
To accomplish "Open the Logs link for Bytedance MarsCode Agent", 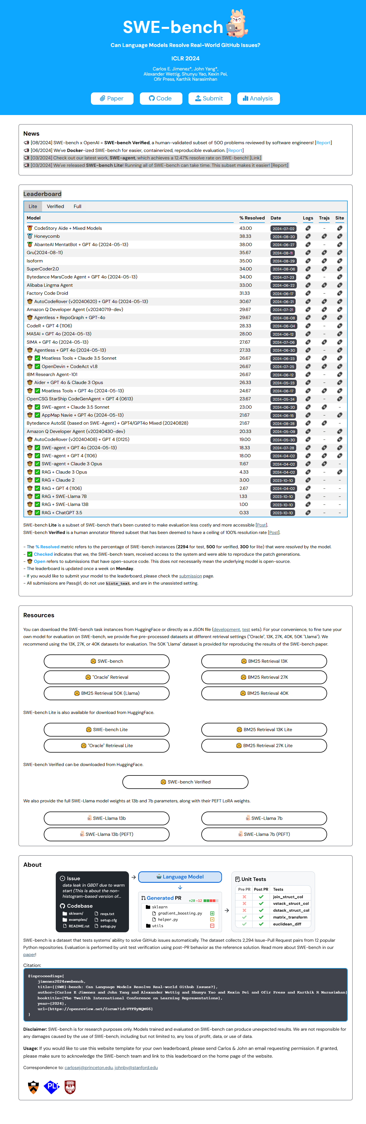I will pos(308,277).
